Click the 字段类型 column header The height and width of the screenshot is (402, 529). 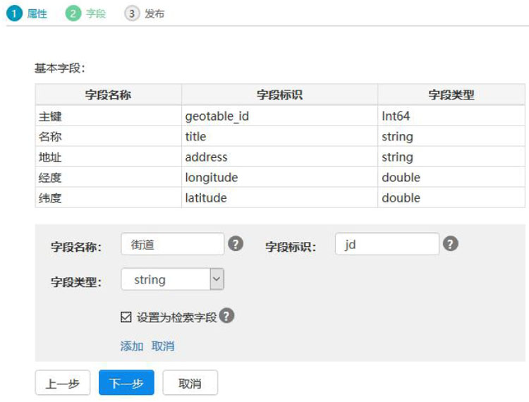[451, 95]
